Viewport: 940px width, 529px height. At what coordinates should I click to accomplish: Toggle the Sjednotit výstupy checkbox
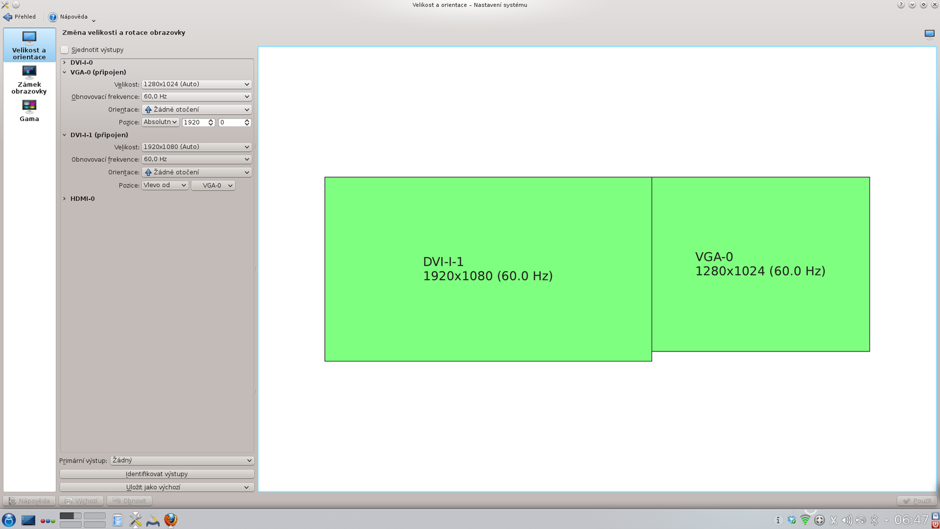(65, 50)
